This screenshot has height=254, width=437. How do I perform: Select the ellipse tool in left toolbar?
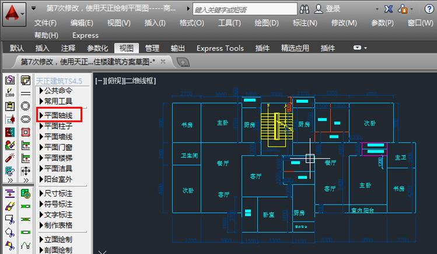(26, 119)
